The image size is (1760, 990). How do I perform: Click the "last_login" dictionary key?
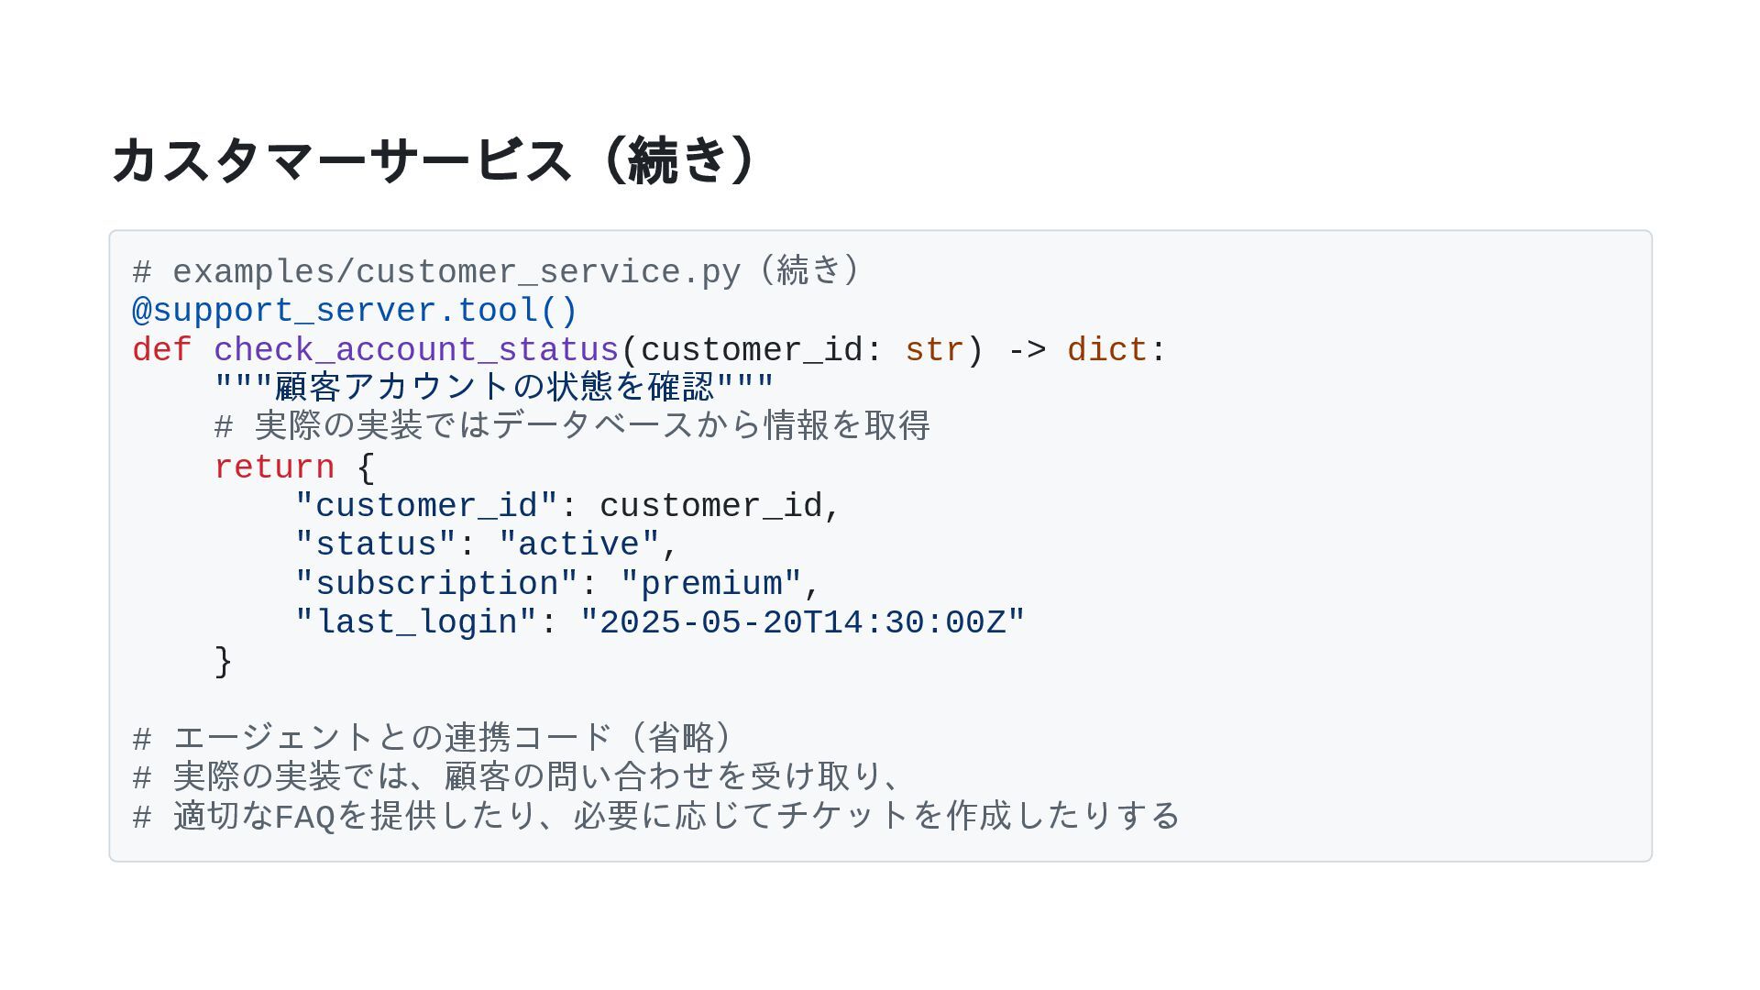[x=415, y=622]
